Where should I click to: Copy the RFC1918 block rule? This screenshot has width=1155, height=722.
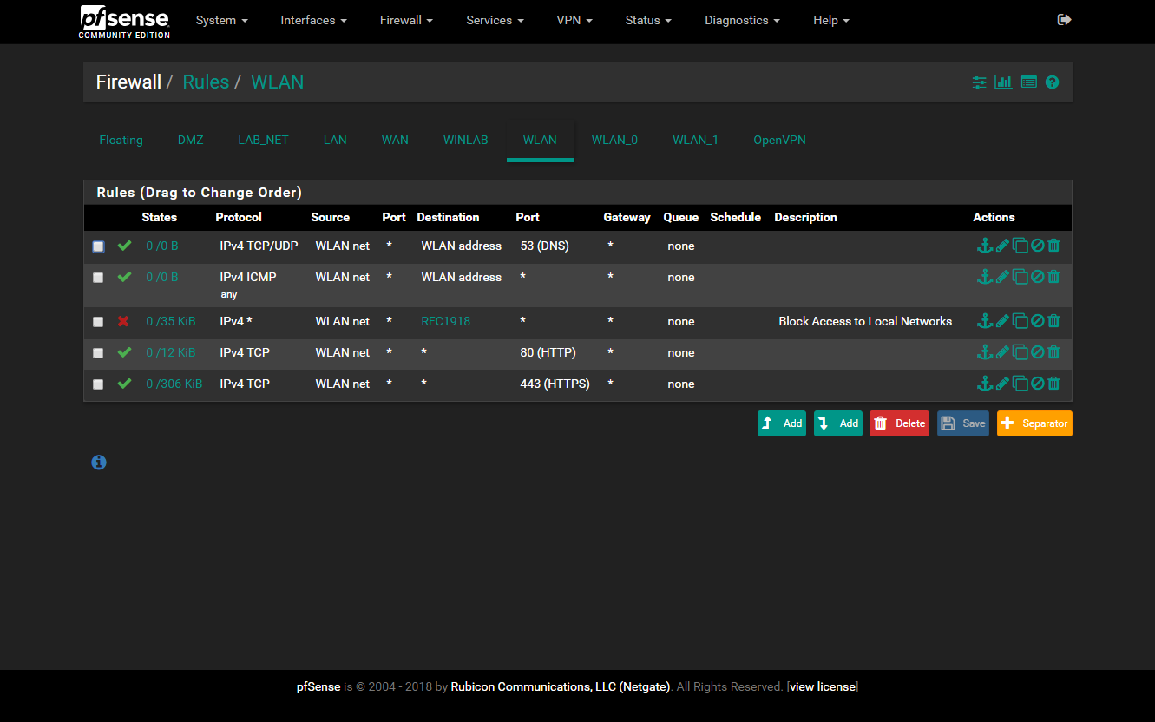coord(1020,321)
